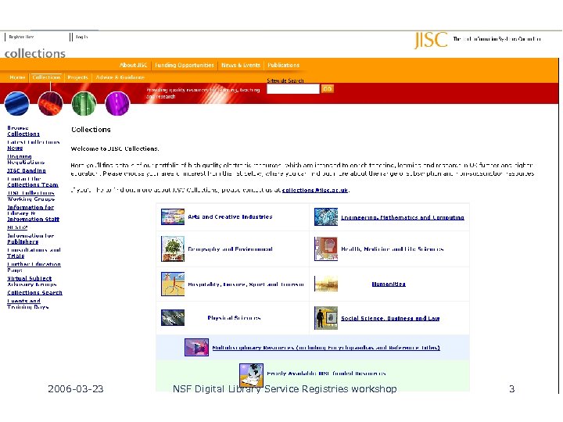Click the Log In link
The height and width of the screenshot is (422, 563).
click(82, 37)
